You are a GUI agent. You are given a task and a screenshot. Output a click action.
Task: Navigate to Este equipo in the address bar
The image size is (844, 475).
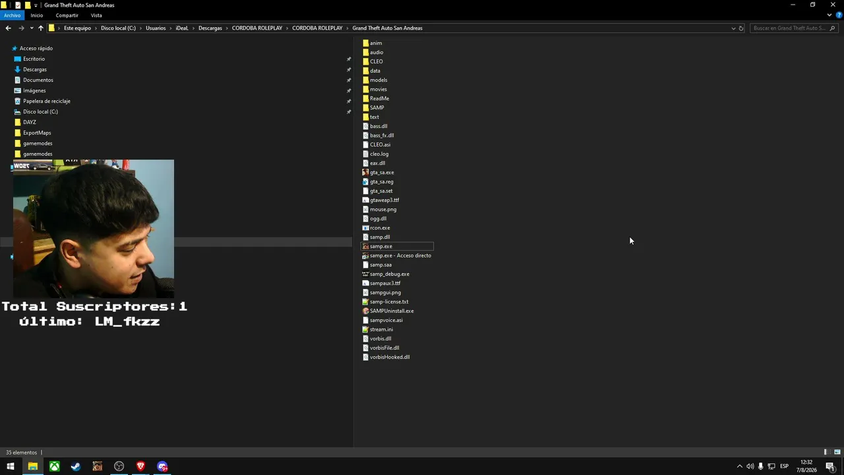tap(77, 28)
